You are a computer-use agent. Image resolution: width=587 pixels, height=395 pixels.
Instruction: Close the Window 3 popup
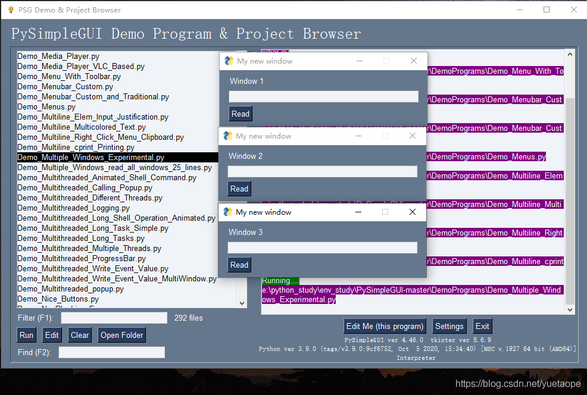(x=412, y=212)
